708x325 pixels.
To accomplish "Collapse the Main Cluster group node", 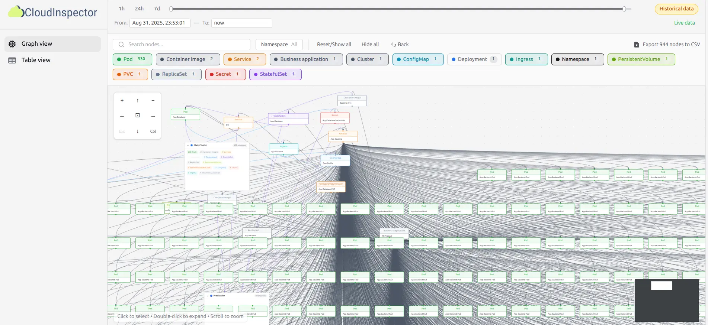I will [x=188, y=145].
